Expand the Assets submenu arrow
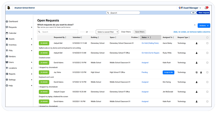This screenshot has width=217, height=113. pyautogui.click(x=32, y=39)
